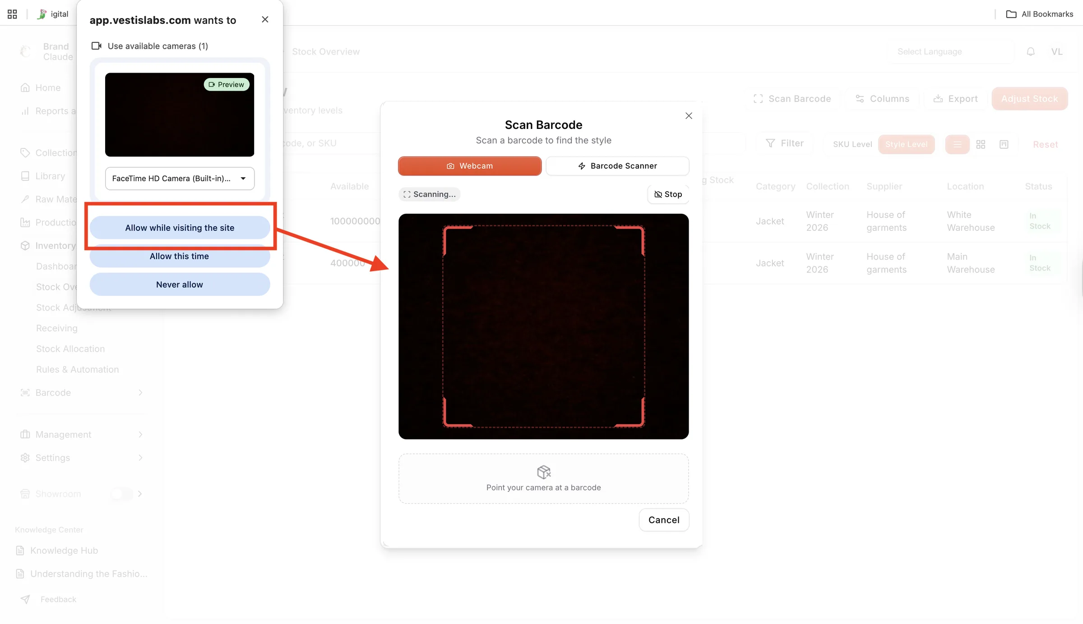This screenshot has width=1083, height=624.
Task: Open the apps grid icon in bookmarks bar
Action: click(x=12, y=14)
